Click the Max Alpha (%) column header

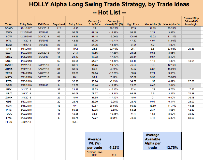click(172, 24)
